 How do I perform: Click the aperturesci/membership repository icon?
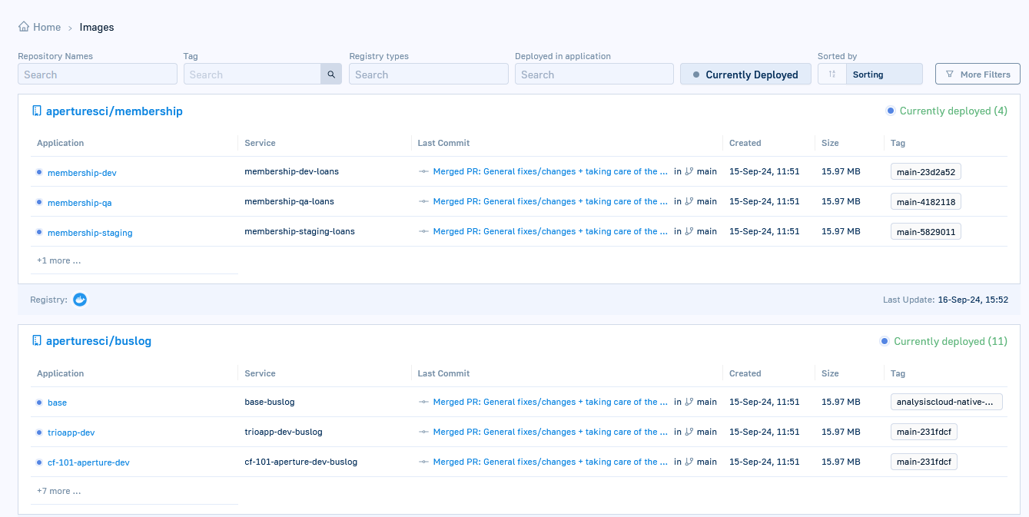click(36, 111)
